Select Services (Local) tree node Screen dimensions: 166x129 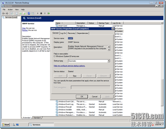coord(11,17)
